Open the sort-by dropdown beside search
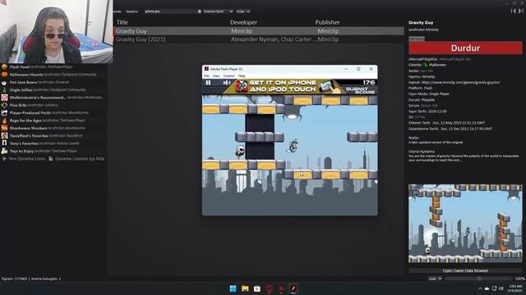526x295 pixels. [x=218, y=11]
